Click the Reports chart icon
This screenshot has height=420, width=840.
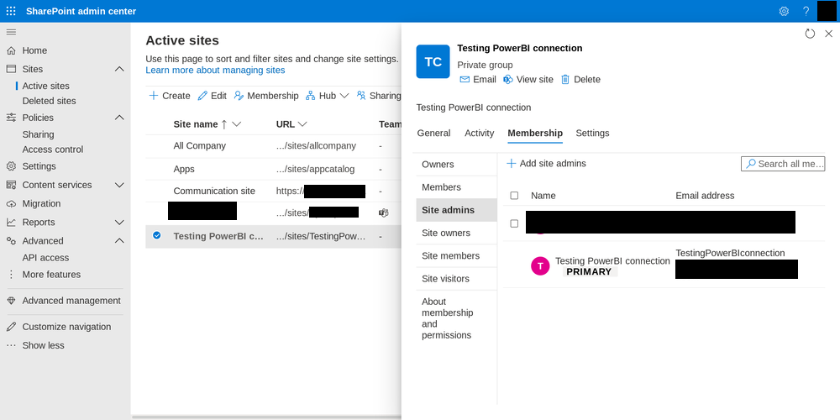(11, 223)
